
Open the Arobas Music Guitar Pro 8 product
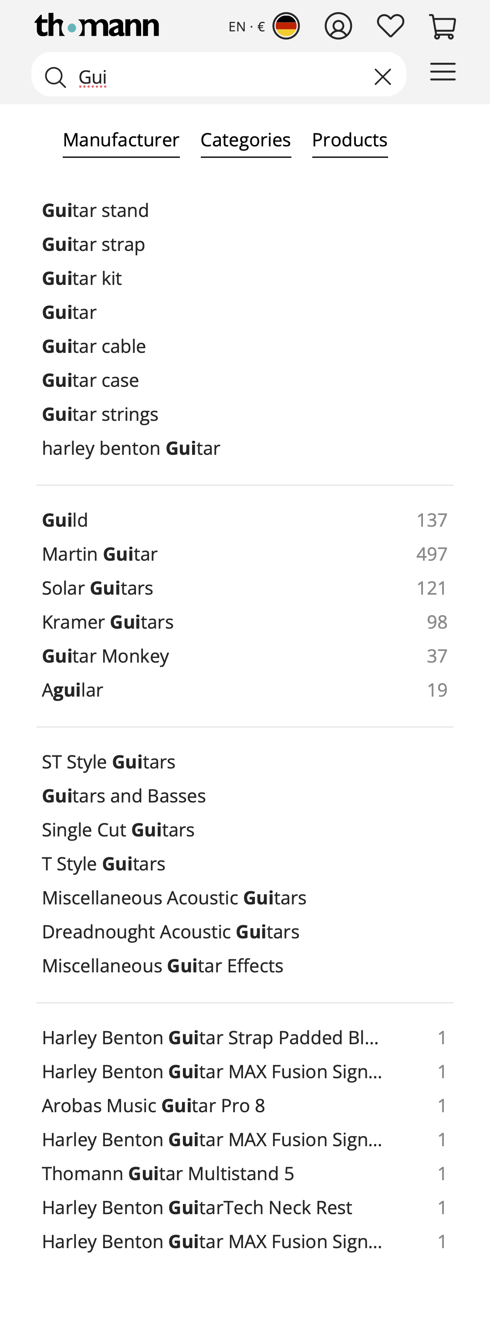click(153, 1106)
